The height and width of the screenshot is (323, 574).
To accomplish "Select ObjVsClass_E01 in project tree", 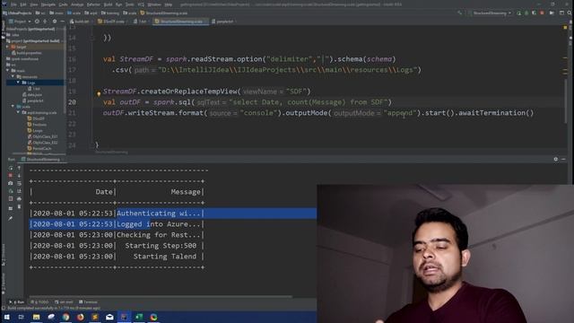I will pyautogui.click(x=42, y=136).
